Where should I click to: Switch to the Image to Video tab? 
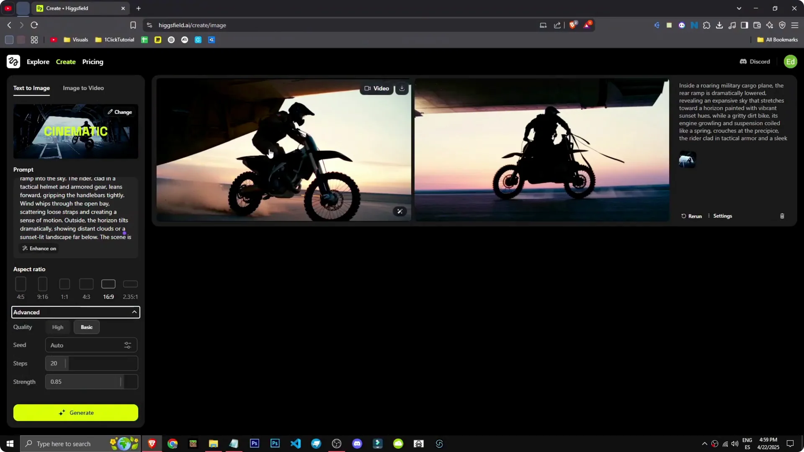pos(83,88)
